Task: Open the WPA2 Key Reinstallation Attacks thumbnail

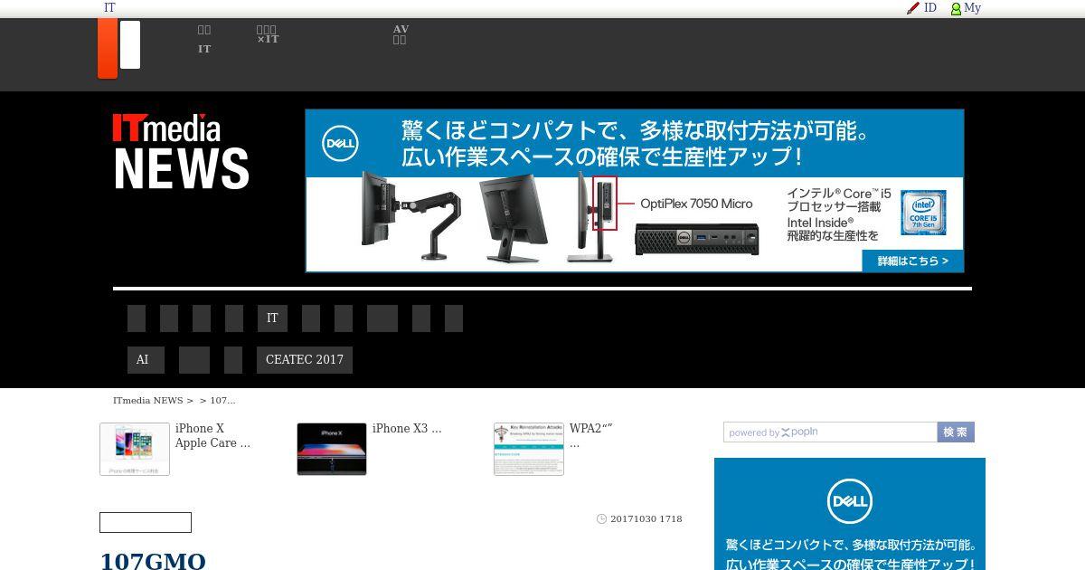Action: tap(529, 449)
